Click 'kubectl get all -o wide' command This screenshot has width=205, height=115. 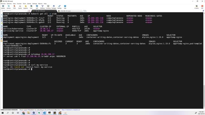point(44,14)
